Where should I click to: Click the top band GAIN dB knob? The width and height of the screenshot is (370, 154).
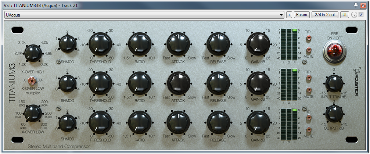(258, 44)
